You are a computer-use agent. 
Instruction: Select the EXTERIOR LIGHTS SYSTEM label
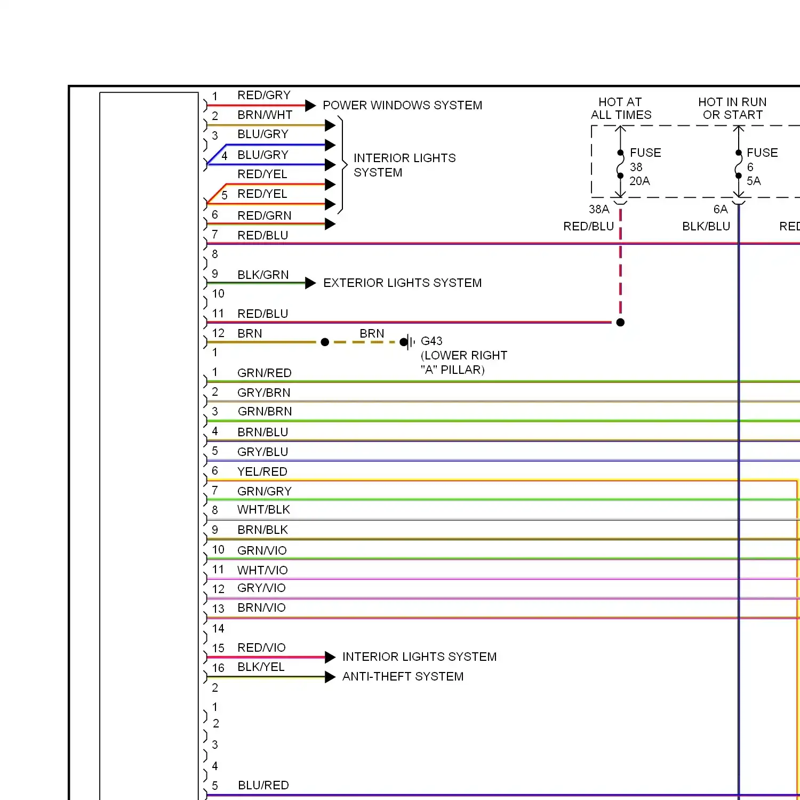[402, 283]
